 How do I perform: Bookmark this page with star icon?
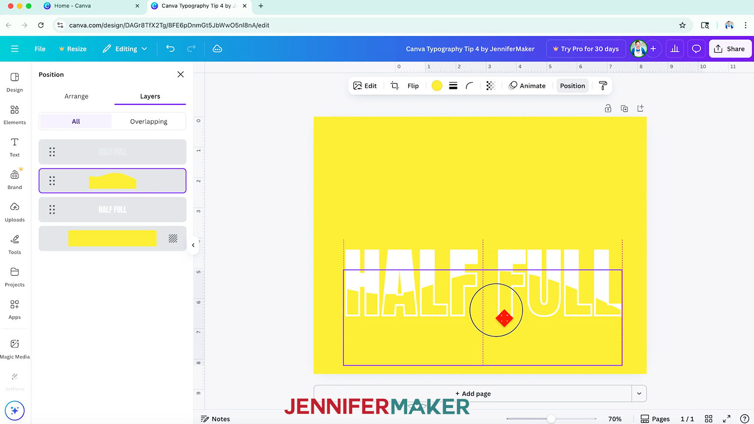click(x=682, y=25)
